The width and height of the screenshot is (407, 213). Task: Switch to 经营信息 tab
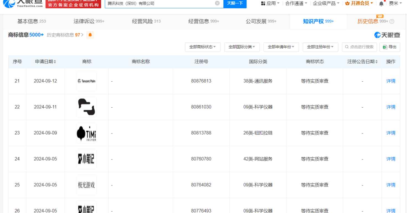coord(203,22)
